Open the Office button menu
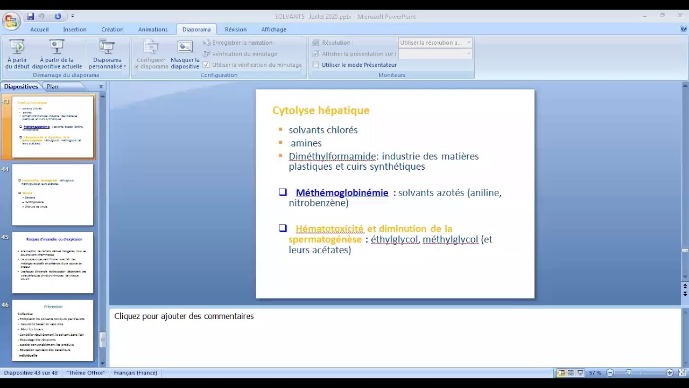Viewport: 689px width, 388px height. tap(11, 21)
